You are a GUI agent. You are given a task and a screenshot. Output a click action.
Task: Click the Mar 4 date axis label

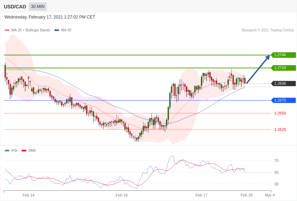click(x=270, y=195)
